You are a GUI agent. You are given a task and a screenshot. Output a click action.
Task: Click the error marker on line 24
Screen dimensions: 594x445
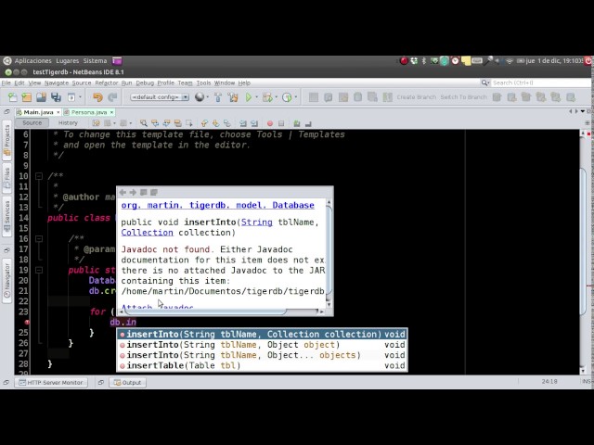27,323
